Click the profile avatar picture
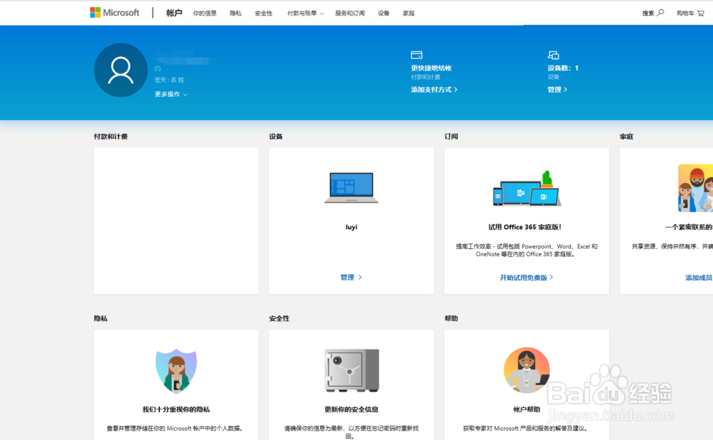The image size is (713, 440). (x=120, y=70)
